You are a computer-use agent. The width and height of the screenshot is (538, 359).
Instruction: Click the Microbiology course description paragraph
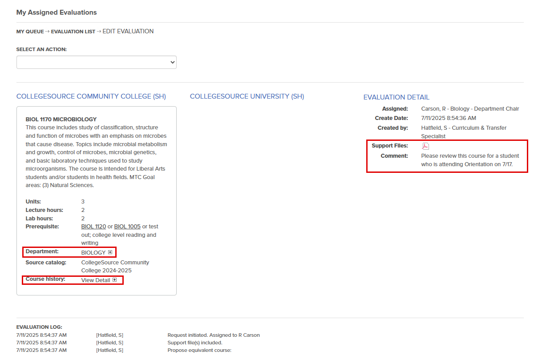(x=97, y=156)
